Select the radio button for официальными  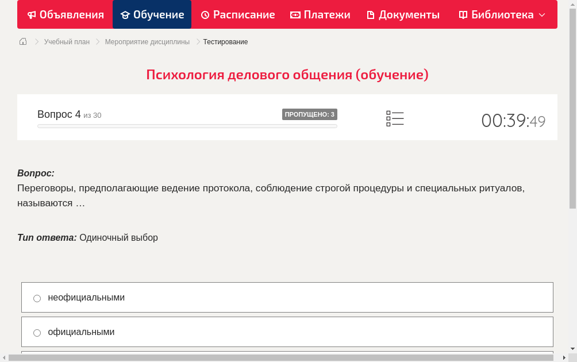(37, 332)
